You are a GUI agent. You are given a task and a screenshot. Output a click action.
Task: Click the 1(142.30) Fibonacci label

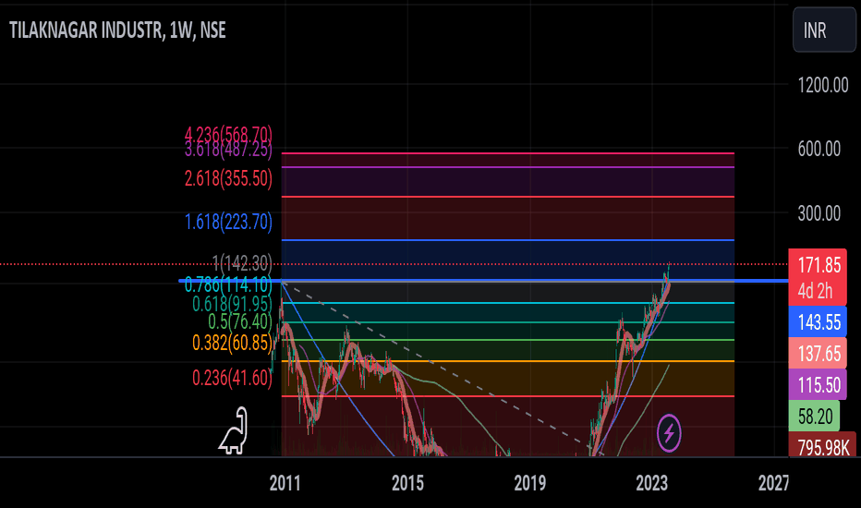click(242, 263)
